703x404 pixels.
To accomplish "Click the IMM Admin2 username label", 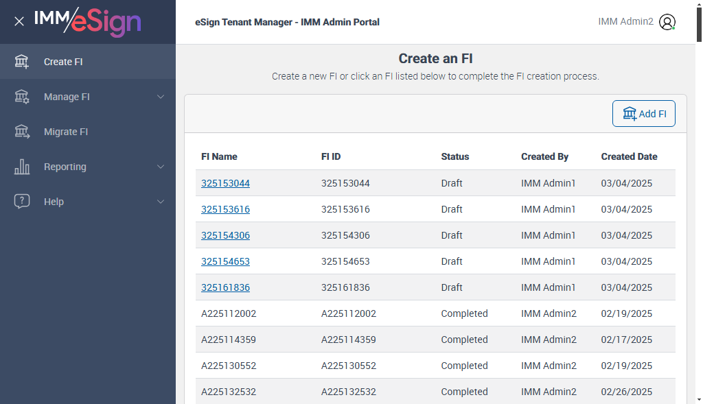I will (x=625, y=21).
